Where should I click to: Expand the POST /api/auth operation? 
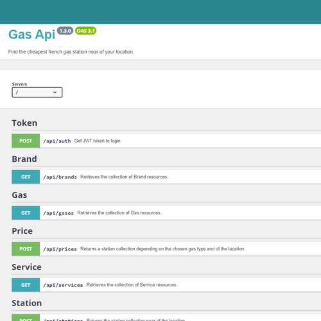pyautogui.click(x=166, y=141)
